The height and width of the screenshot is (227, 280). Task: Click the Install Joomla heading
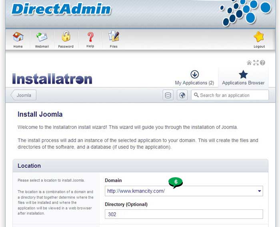pyautogui.click(x=40, y=114)
